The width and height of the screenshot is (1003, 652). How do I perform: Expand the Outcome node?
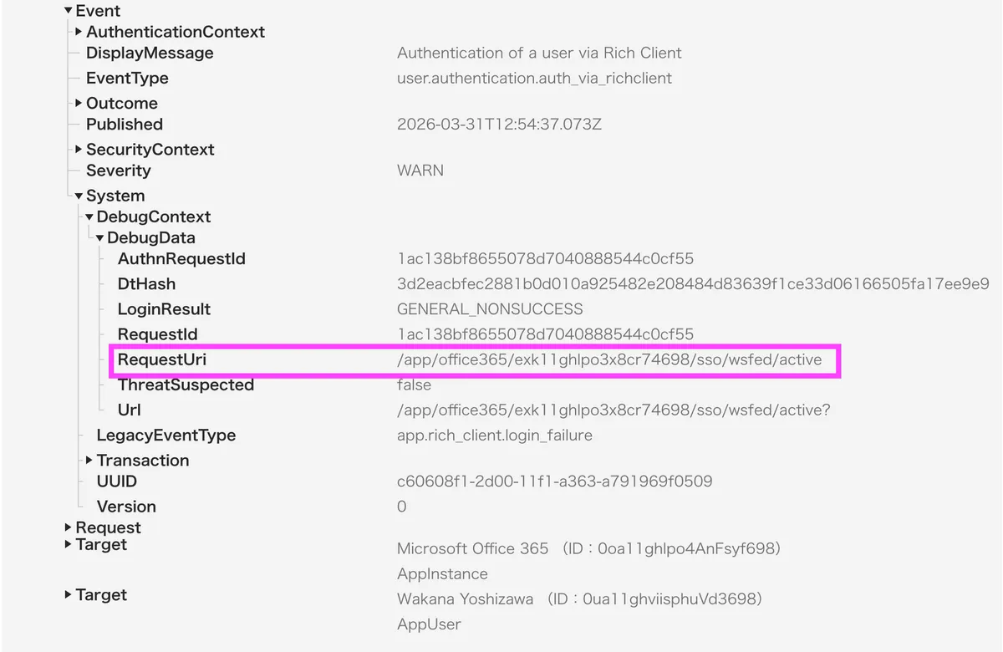click(79, 104)
